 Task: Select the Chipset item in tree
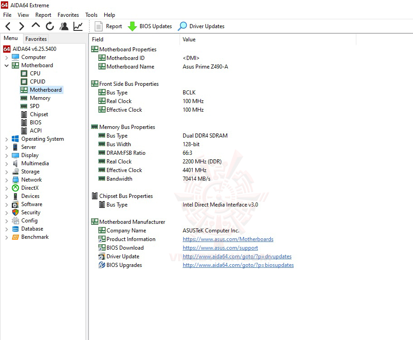coord(39,114)
